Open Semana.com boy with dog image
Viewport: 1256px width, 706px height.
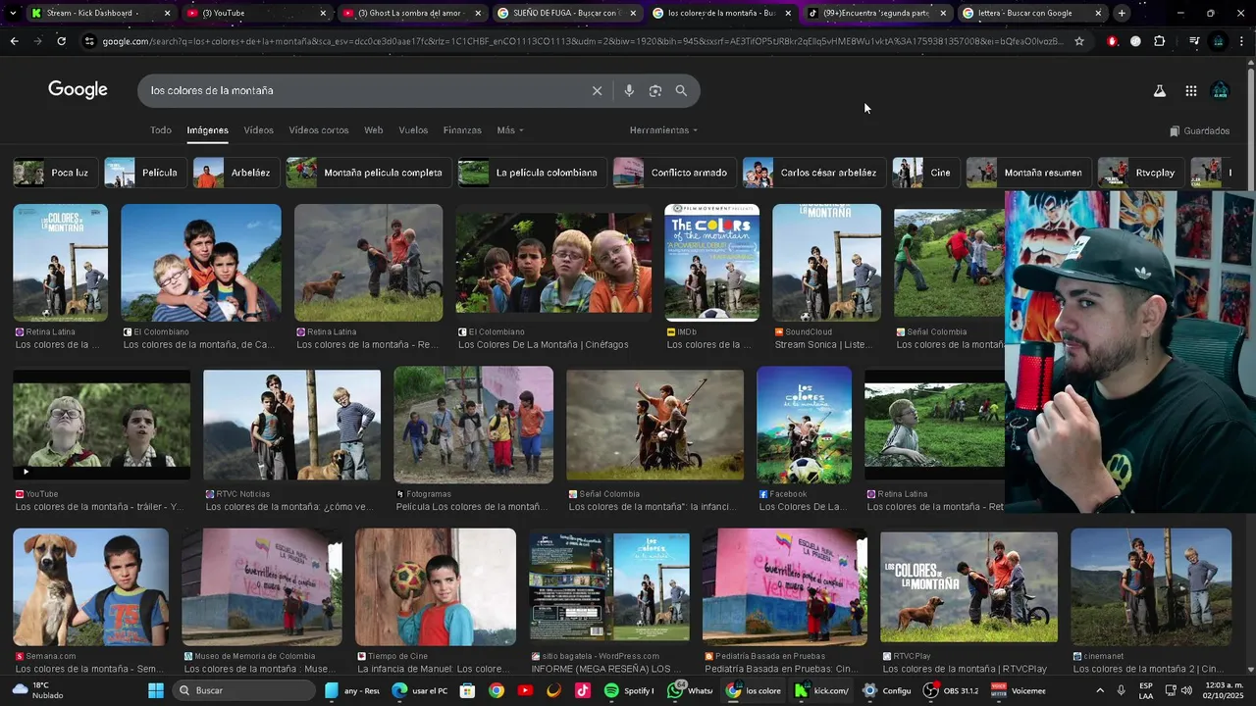click(x=90, y=586)
